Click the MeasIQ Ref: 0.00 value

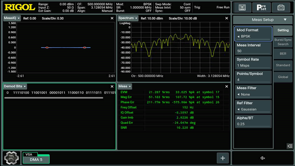coord(30,18)
